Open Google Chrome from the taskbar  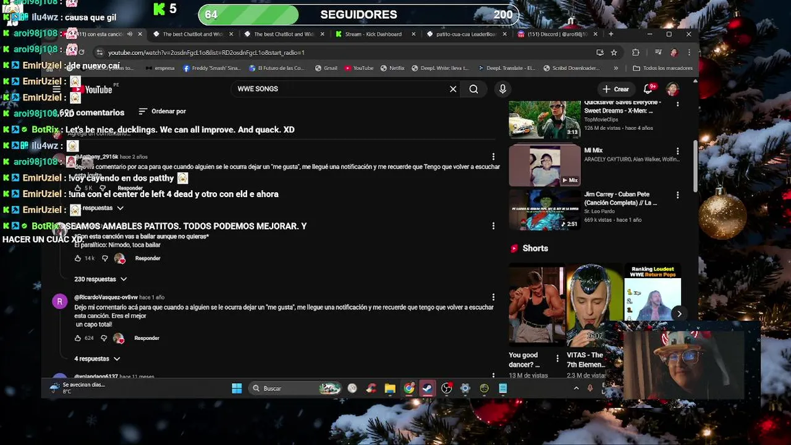(408, 388)
